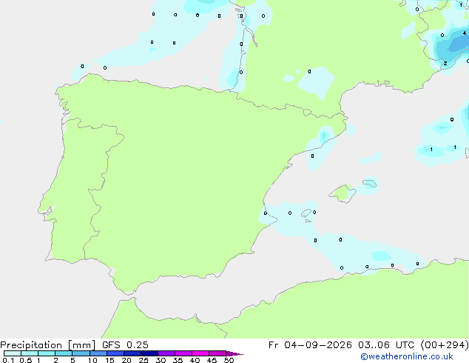Click the arrow tip at the legend's end
This screenshot has height=363, width=469.
pyautogui.click(x=234, y=353)
